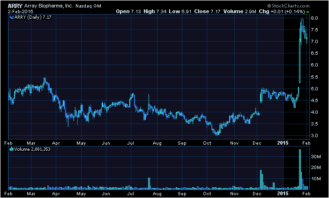Click the 30M volume axis label
Viewport: 329px width, 198px height.
(x=316, y=156)
